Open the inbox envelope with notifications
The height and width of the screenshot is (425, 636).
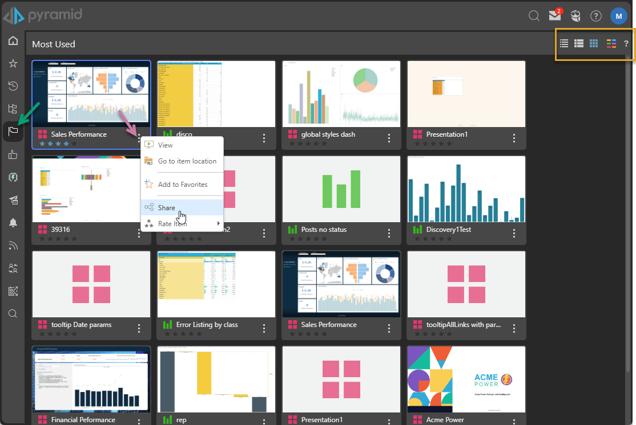(554, 16)
